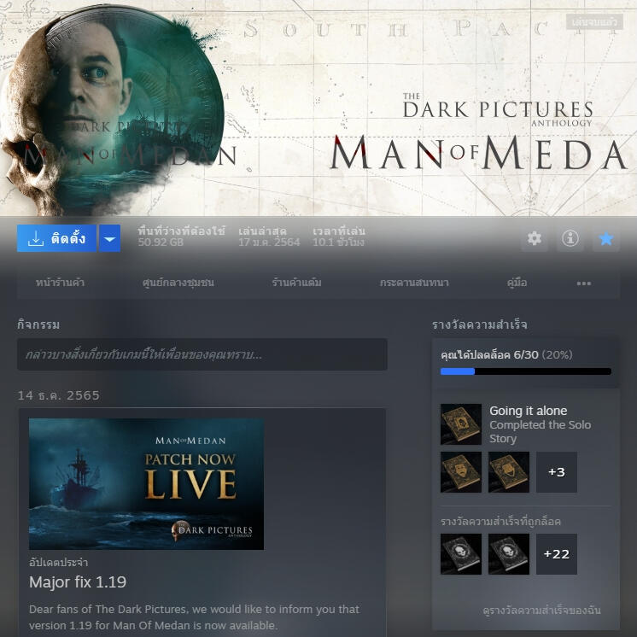Click the achievement progress bar

(526, 371)
